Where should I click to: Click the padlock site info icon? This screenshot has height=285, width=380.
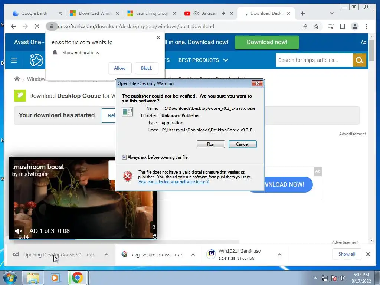(x=52, y=26)
